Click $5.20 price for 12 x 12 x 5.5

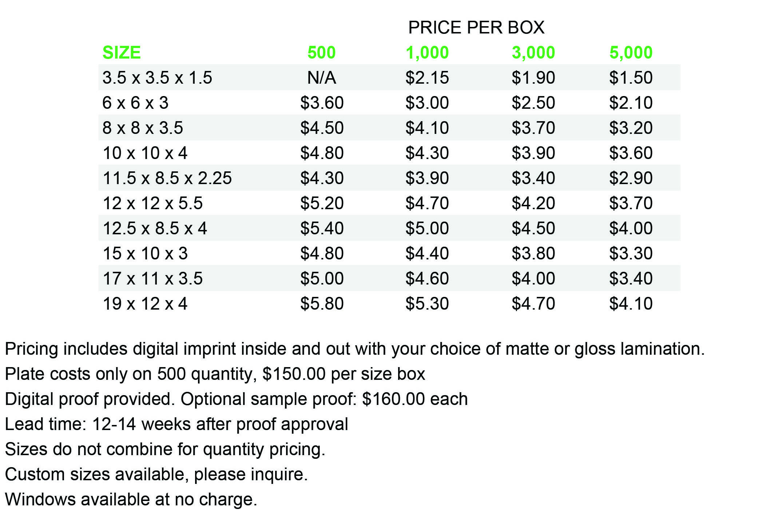coord(322,203)
